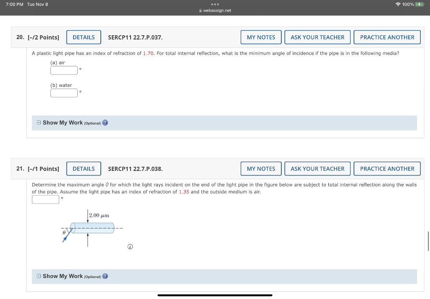Click the webassign.net address text

pos(217,10)
